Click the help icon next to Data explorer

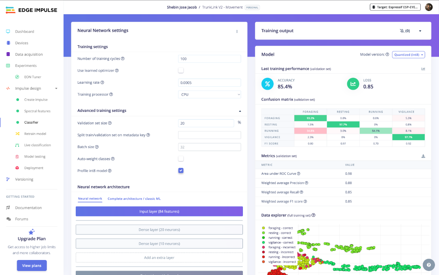(x=313, y=215)
